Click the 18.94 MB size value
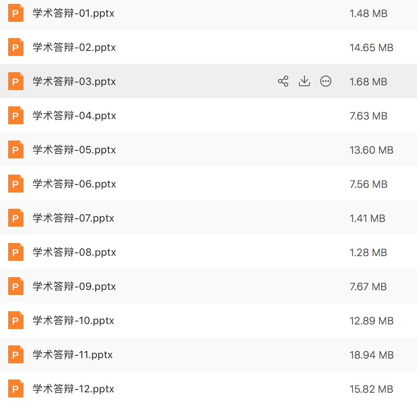 tap(371, 355)
